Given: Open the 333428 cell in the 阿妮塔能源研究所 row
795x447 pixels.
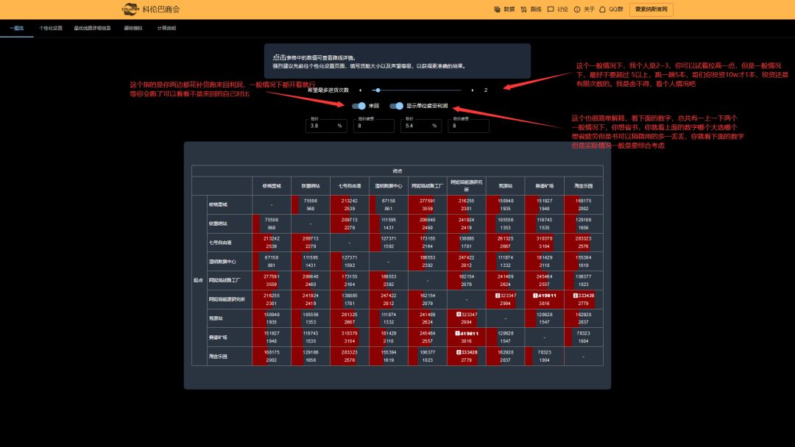Looking at the screenshot, I should (584, 299).
